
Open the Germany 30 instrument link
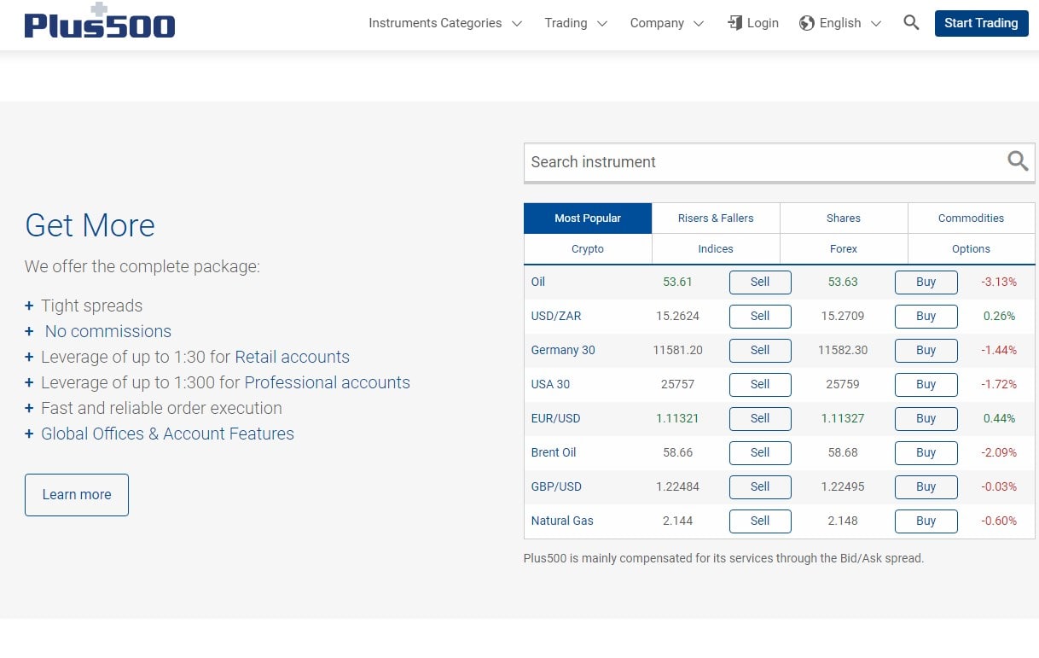(563, 350)
